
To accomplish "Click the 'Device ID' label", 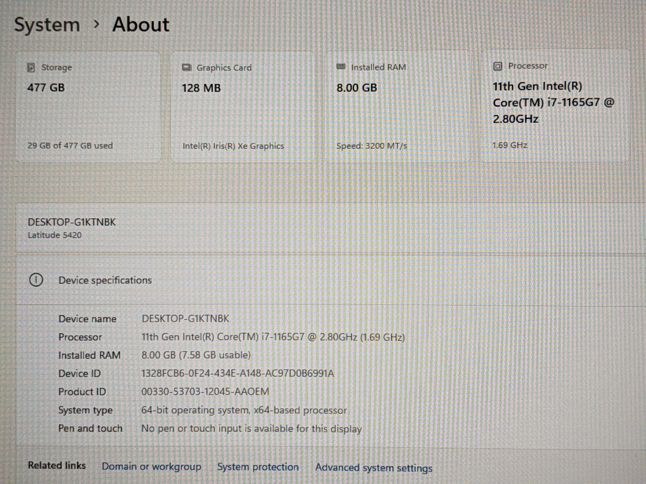I will [80, 373].
